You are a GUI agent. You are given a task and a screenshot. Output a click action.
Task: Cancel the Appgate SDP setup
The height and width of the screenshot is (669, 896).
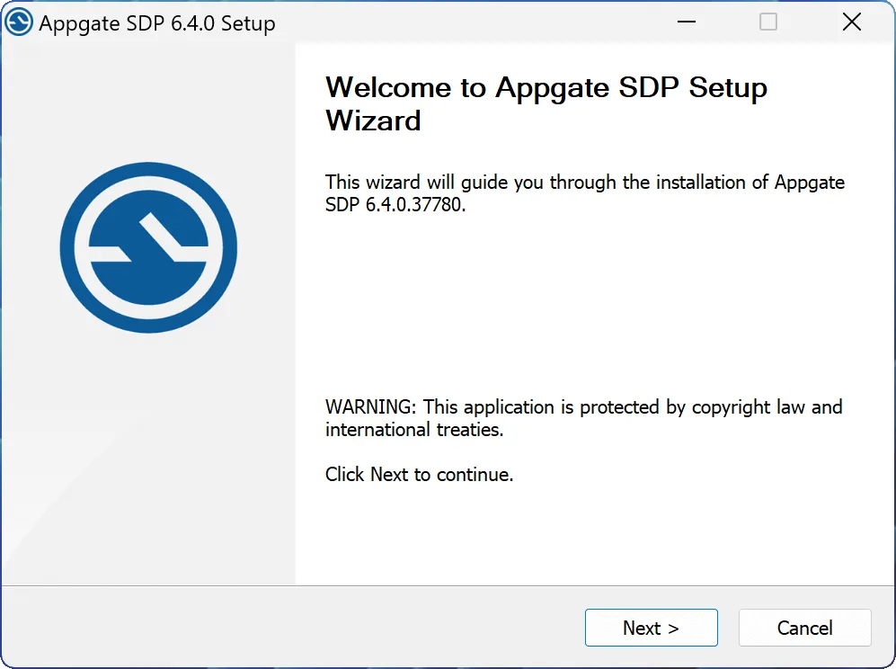click(x=804, y=628)
